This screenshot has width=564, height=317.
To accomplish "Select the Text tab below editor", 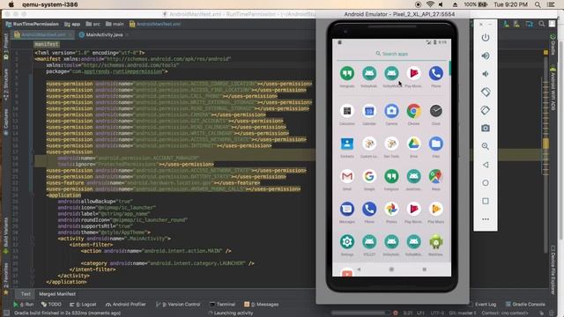I will point(26,293).
